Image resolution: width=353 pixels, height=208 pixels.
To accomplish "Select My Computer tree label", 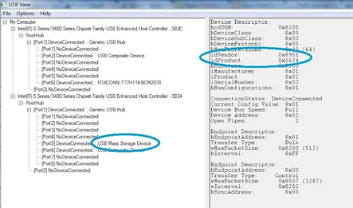I will coord(23,22).
